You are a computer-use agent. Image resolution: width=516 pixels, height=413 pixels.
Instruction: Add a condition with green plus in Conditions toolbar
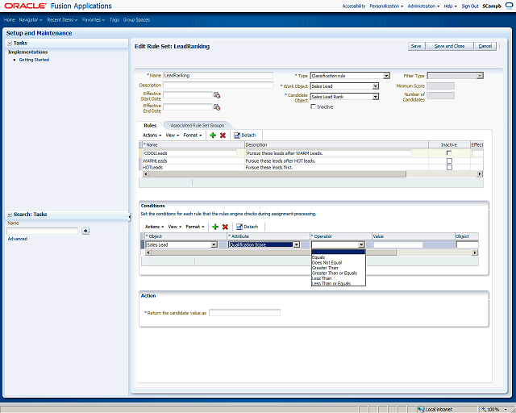[x=215, y=227]
